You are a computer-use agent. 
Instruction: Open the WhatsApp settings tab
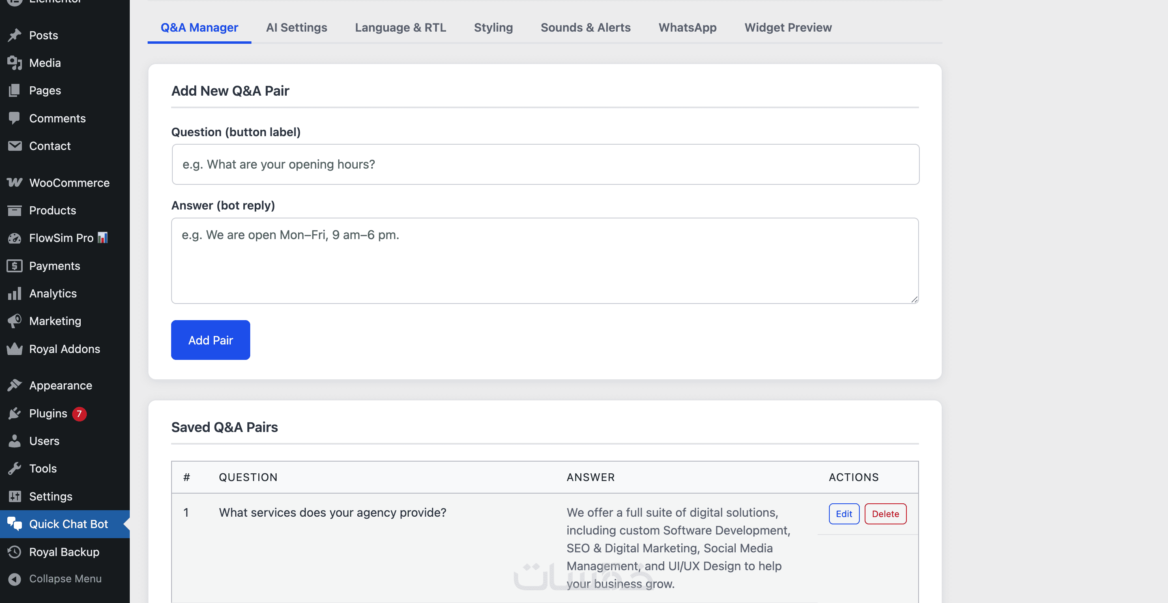click(687, 27)
